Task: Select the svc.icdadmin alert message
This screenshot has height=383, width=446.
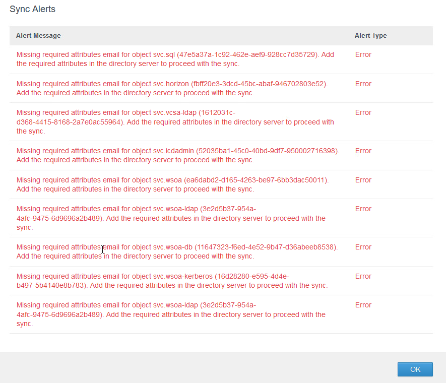Action: coord(177,155)
